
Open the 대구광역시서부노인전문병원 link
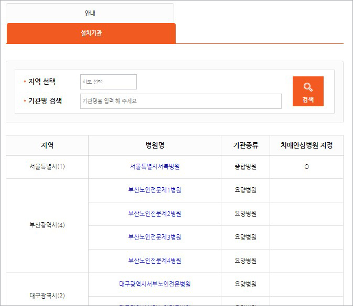(x=155, y=284)
